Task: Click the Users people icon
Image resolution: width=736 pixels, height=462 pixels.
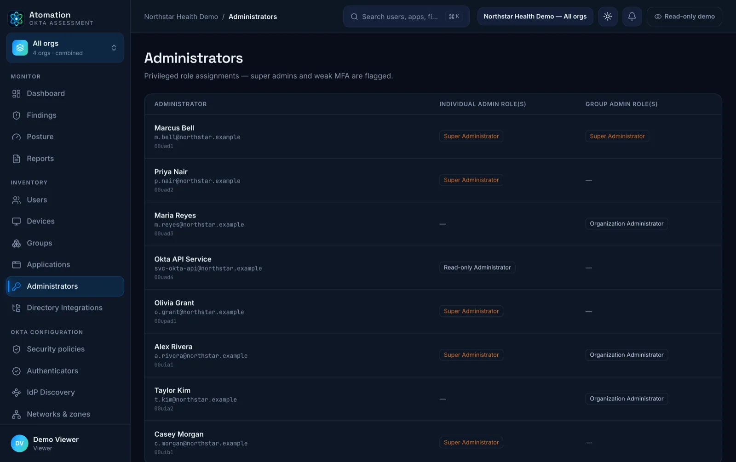Action: (17, 200)
